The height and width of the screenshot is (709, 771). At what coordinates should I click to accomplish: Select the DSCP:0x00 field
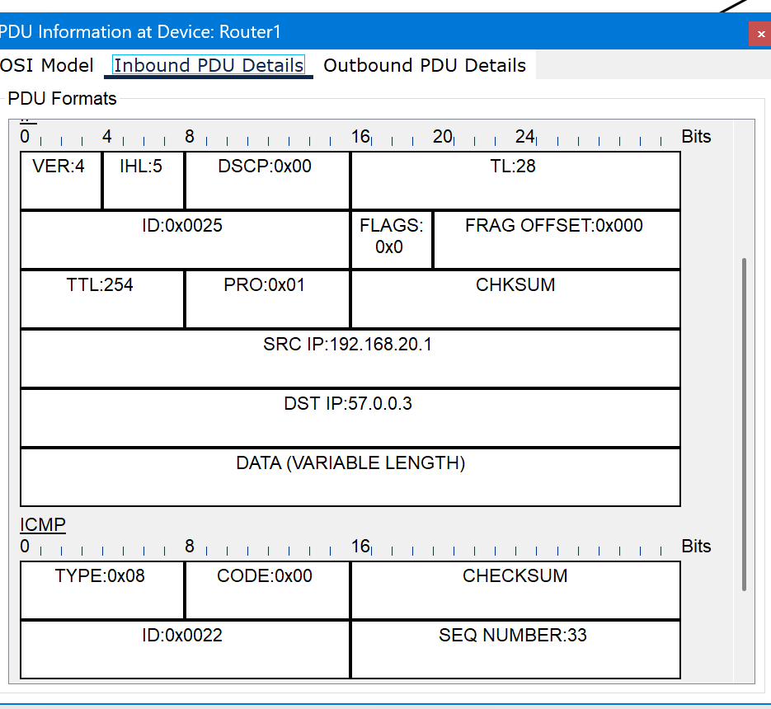click(x=267, y=181)
